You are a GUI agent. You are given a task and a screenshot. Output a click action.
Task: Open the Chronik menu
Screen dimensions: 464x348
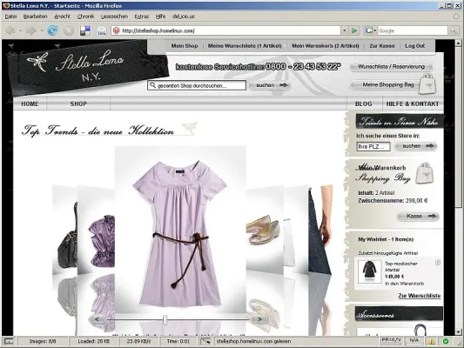point(86,17)
